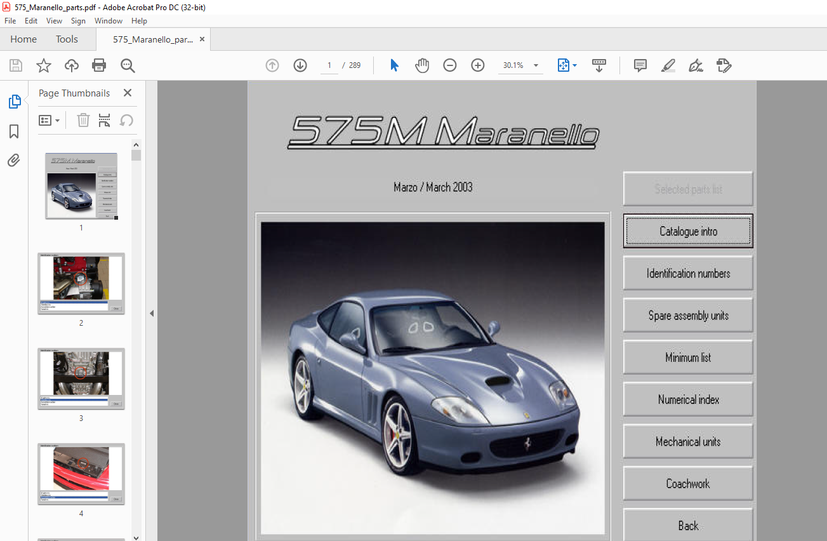This screenshot has height=541, width=827.
Task: Click the Identification numbers button
Action: coord(688,273)
